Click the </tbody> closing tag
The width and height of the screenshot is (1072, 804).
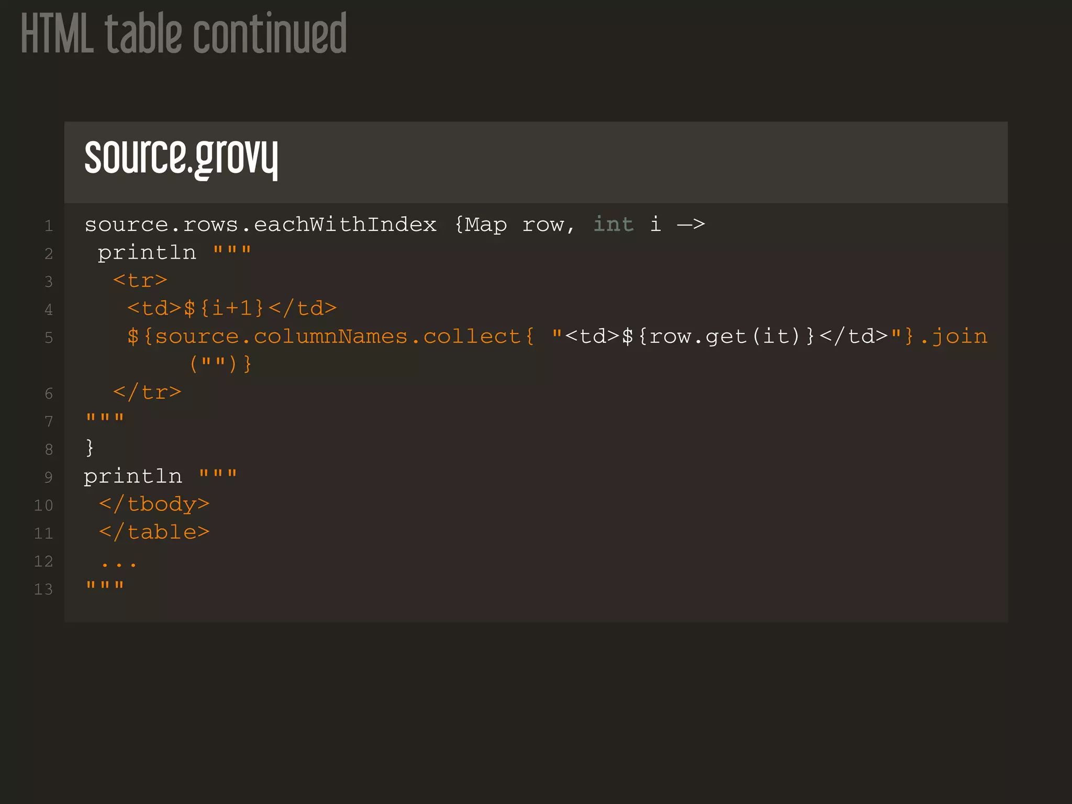pos(154,505)
